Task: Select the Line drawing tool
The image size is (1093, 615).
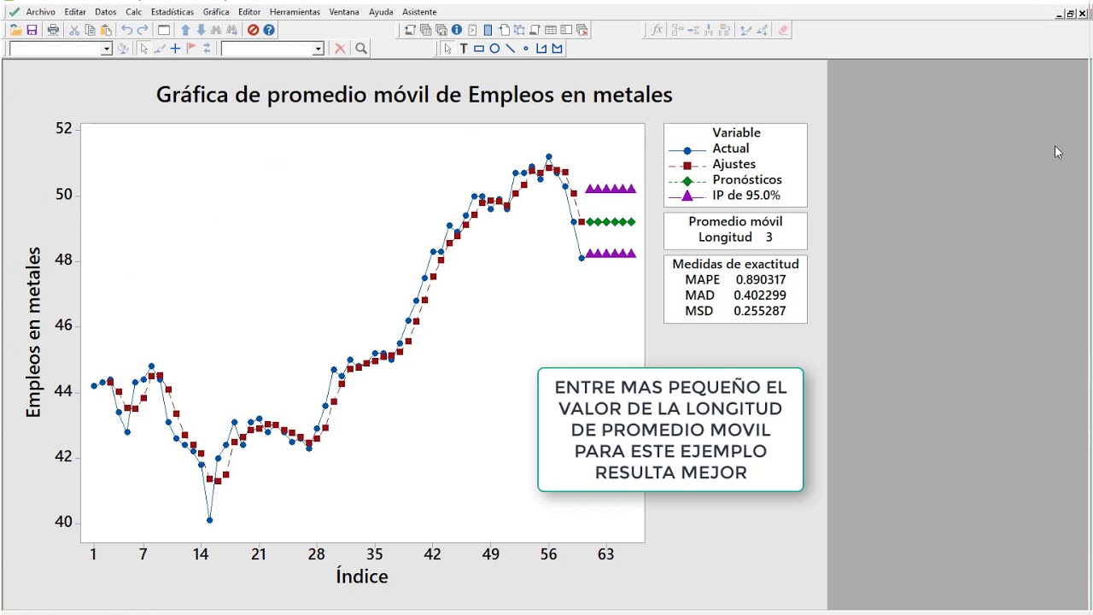Action: click(x=510, y=49)
